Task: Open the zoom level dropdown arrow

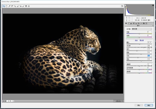Action: pyautogui.click(x=13, y=101)
